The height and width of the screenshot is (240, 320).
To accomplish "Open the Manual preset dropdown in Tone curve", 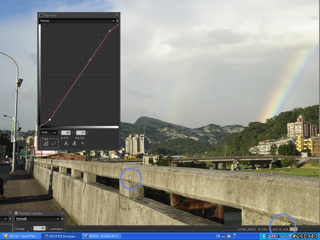I will [x=77, y=20].
